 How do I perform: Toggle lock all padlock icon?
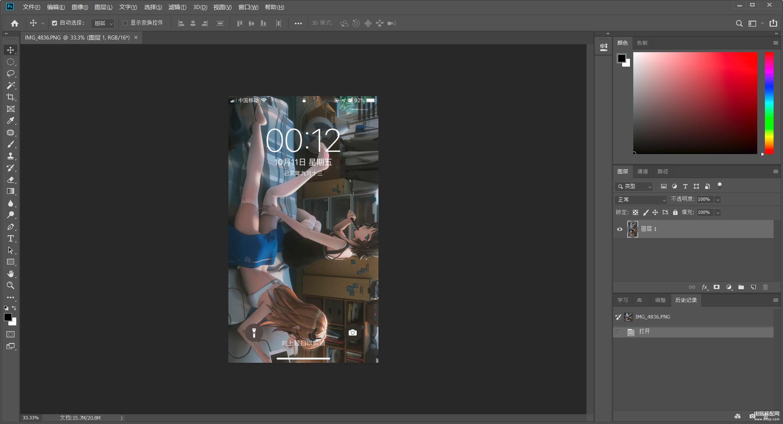point(675,212)
